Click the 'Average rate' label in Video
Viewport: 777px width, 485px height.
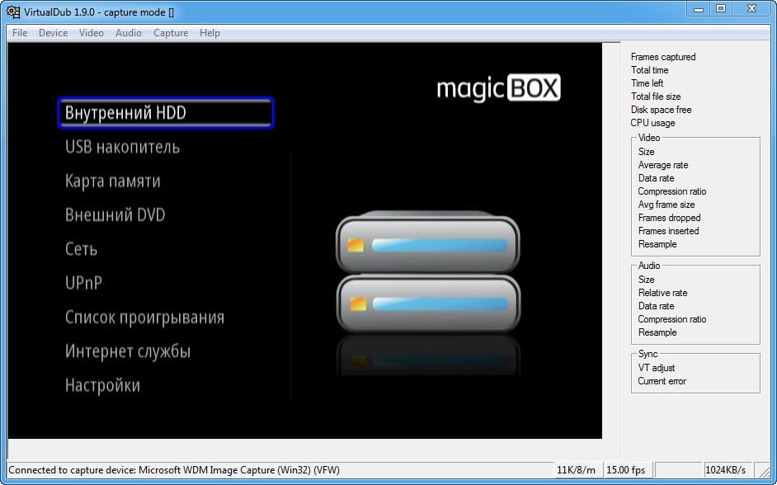click(x=663, y=165)
